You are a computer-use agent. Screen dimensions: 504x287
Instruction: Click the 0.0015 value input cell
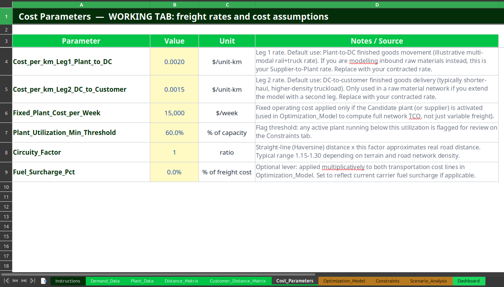(x=174, y=89)
